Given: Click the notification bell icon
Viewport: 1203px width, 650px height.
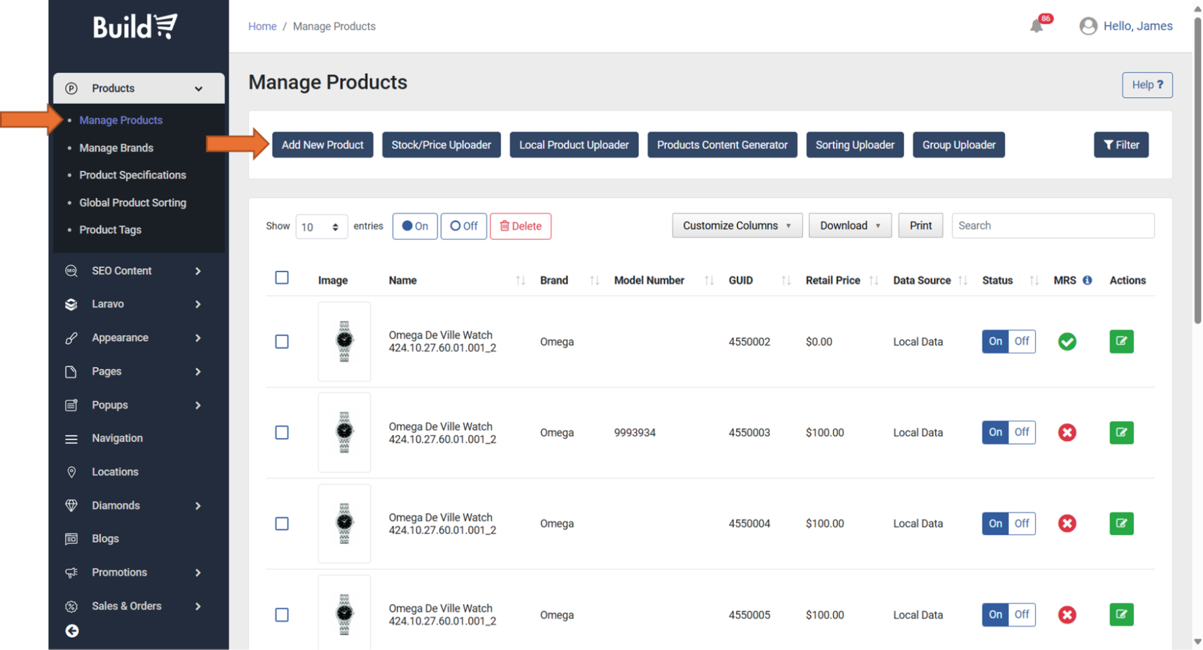Looking at the screenshot, I should tap(1036, 26).
